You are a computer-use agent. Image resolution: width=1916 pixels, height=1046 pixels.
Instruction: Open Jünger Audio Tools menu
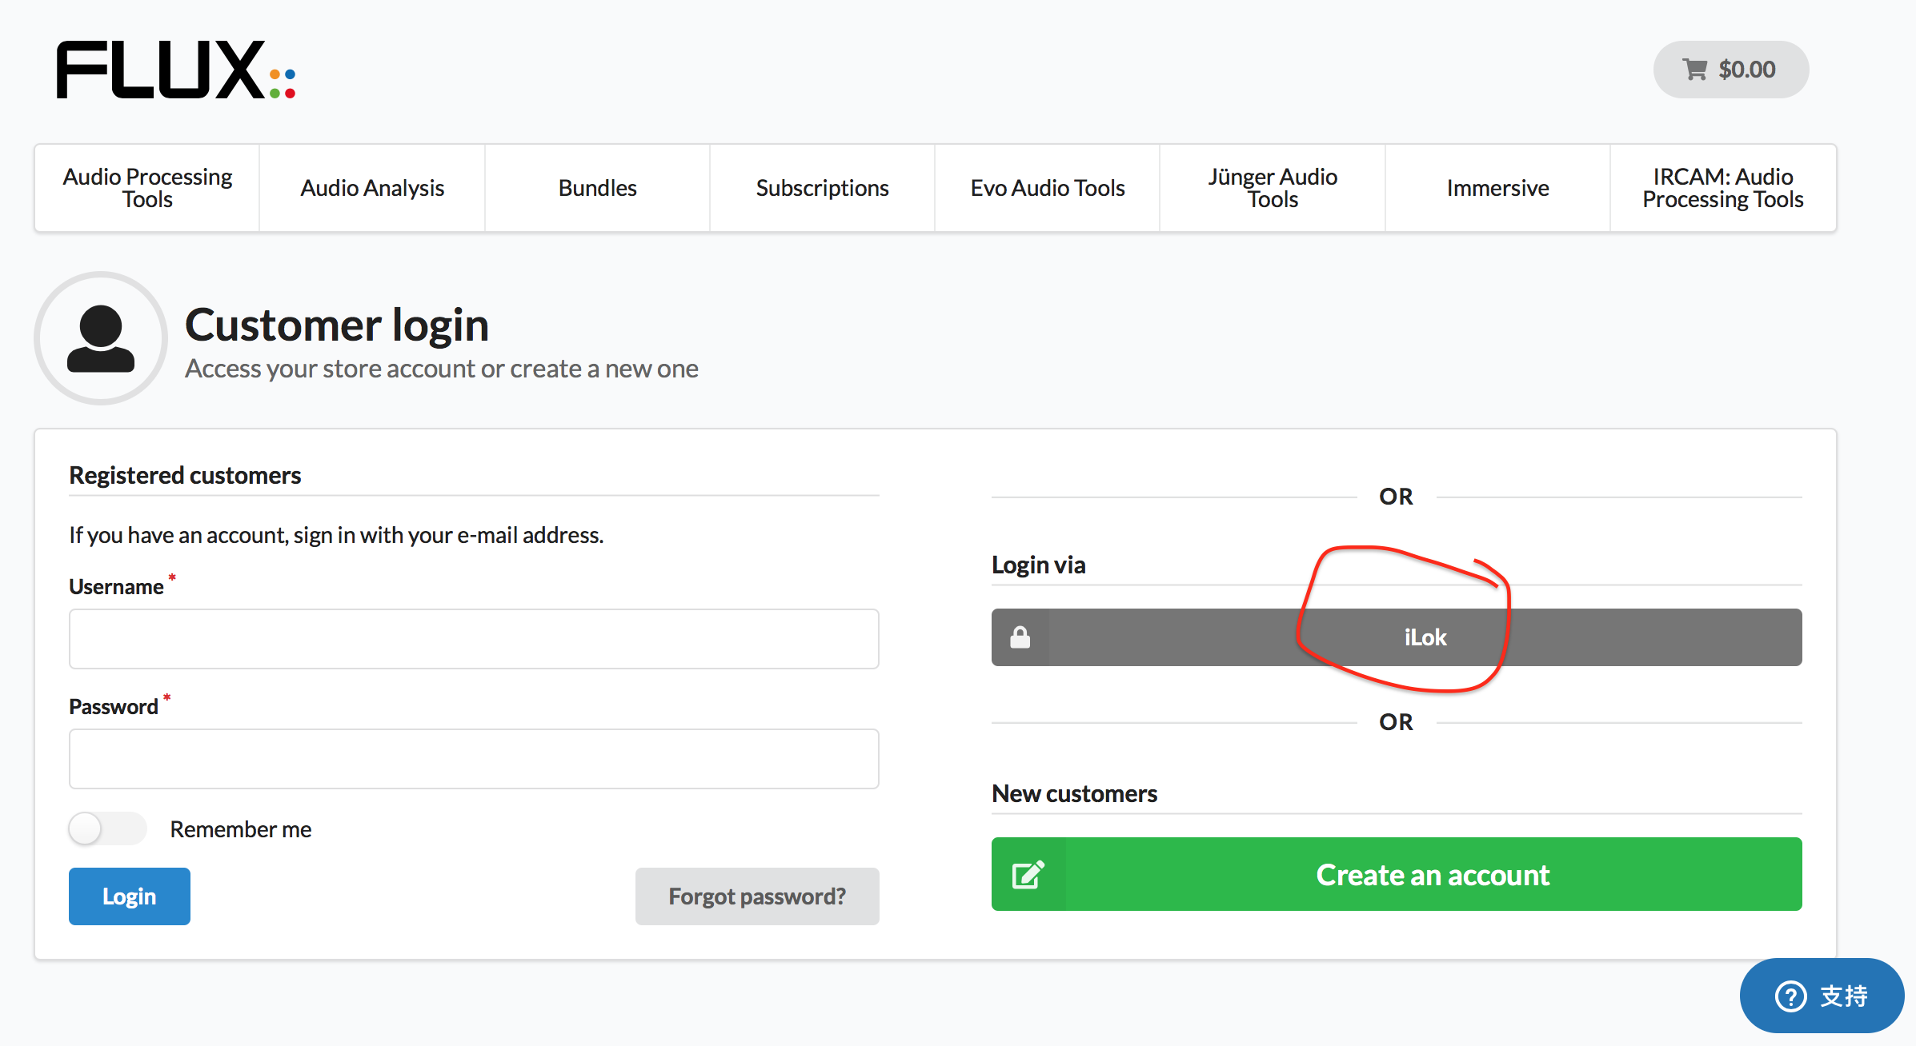coord(1273,188)
